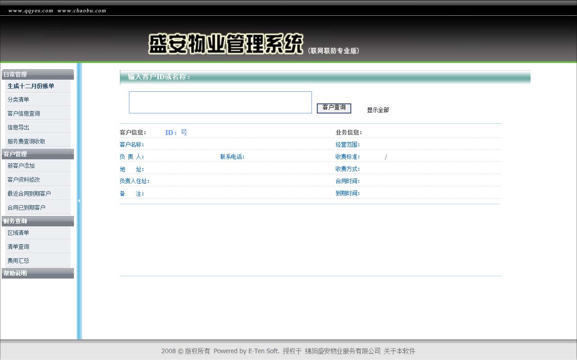Collapse the sidebar using the splitter arrow
This screenshot has height=360, width=577.
point(79,201)
